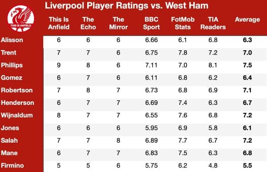Screen dimensions: 267x172
Task: Click Phillips' 7.5 average rating
Action: [247, 65]
